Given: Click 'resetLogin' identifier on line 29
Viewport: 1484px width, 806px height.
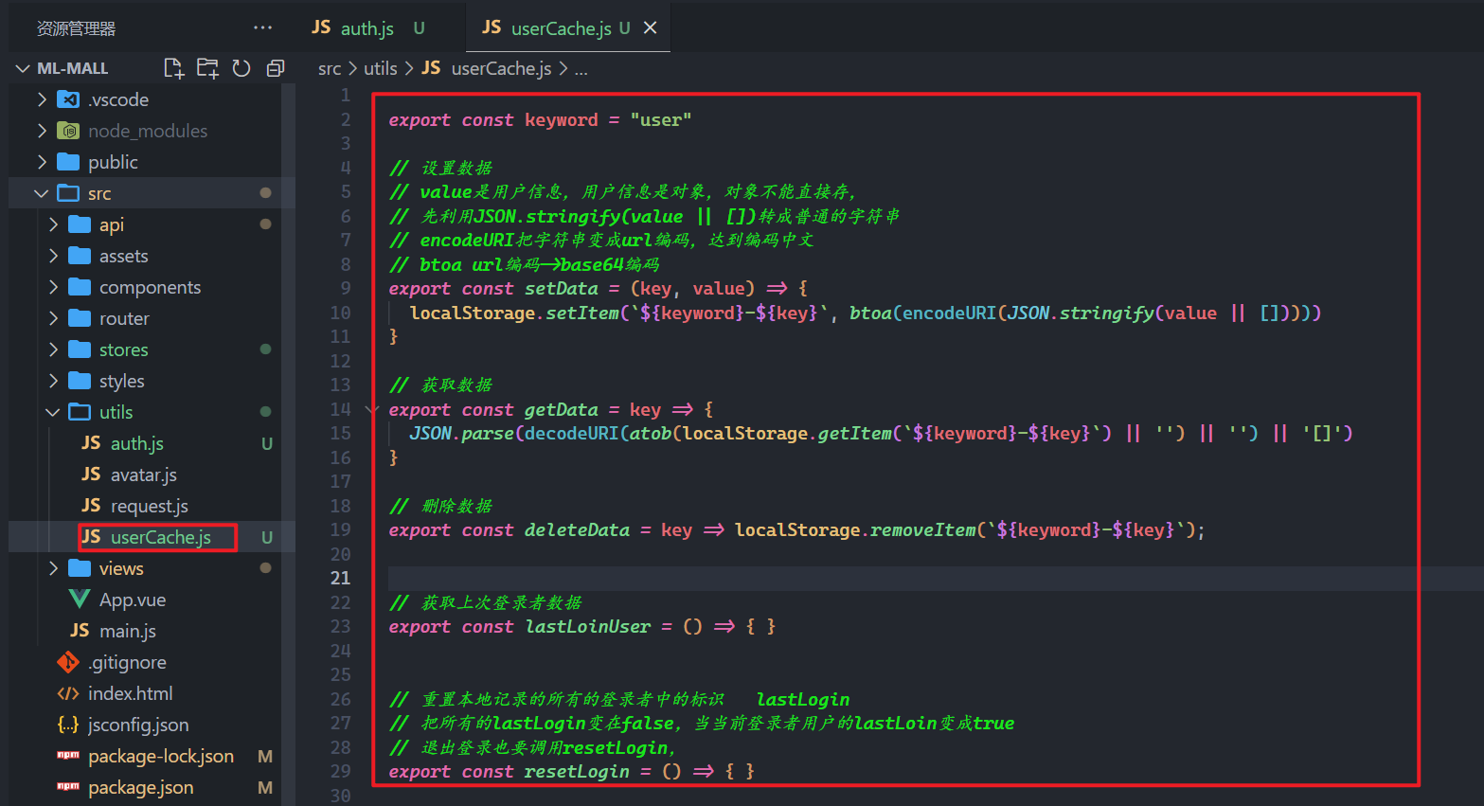Looking at the screenshot, I should click(577, 772).
